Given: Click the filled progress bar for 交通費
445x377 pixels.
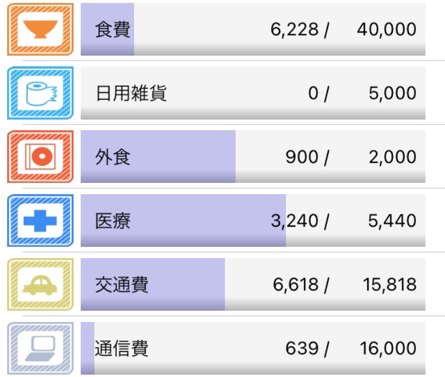Looking at the screenshot, I should pos(152,285).
